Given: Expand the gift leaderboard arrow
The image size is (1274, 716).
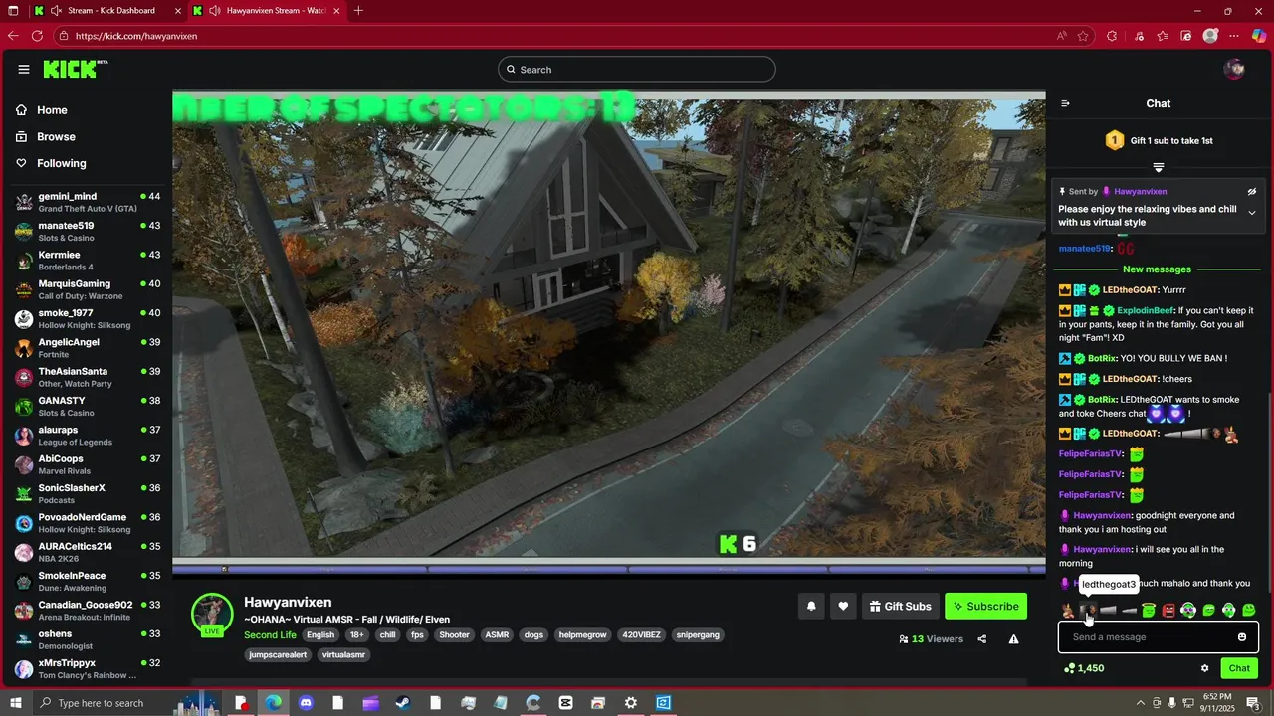Looking at the screenshot, I should tap(1159, 167).
